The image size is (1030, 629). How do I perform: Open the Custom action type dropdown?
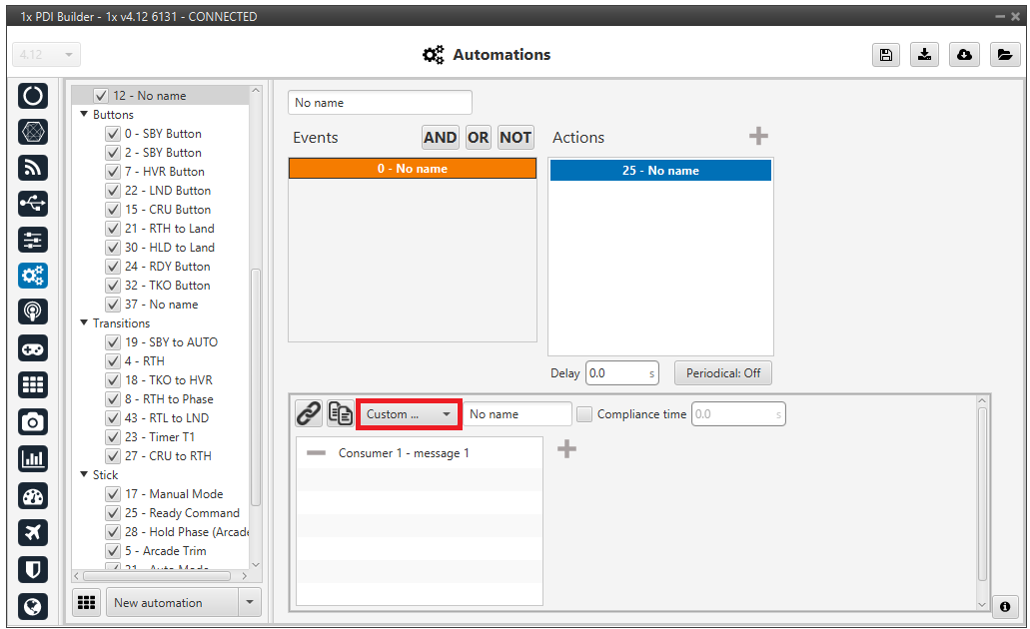coord(409,414)
